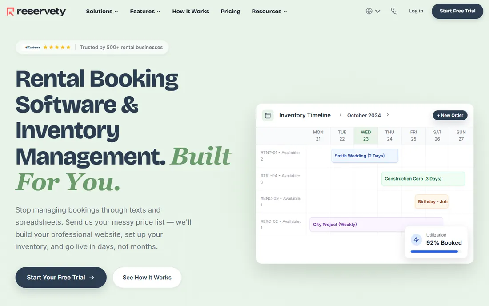The height and width of the screenshot is (306, 489).
Task: Go to previous month in timeline
Action: click(340, 115)
